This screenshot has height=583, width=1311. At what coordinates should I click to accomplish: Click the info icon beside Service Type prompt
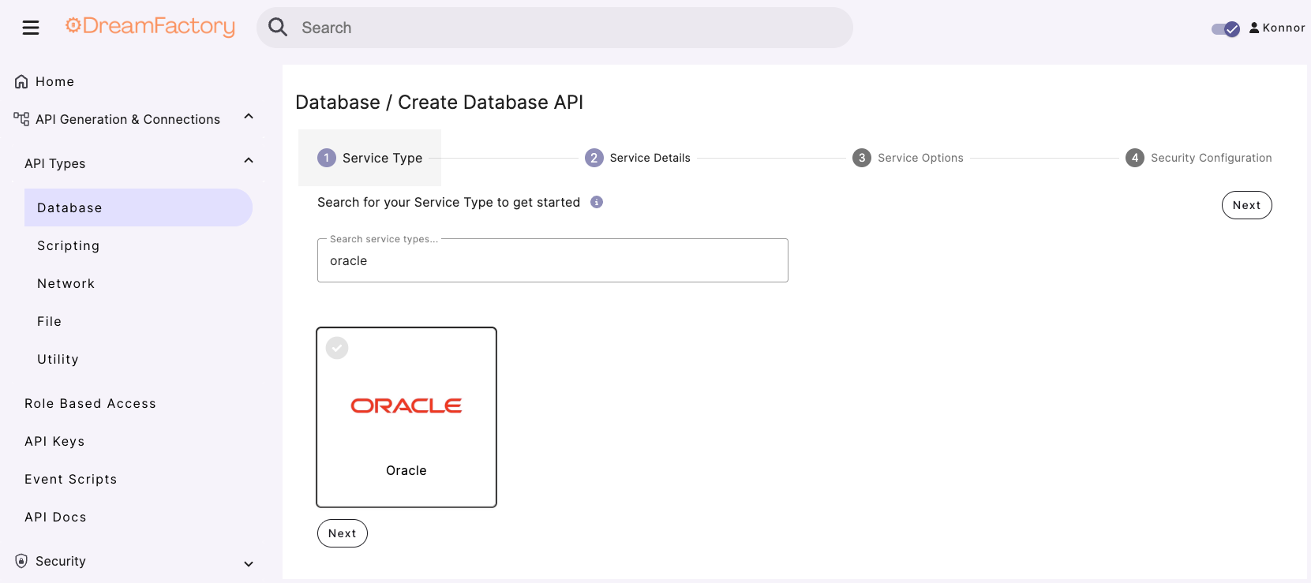(597, 202)
